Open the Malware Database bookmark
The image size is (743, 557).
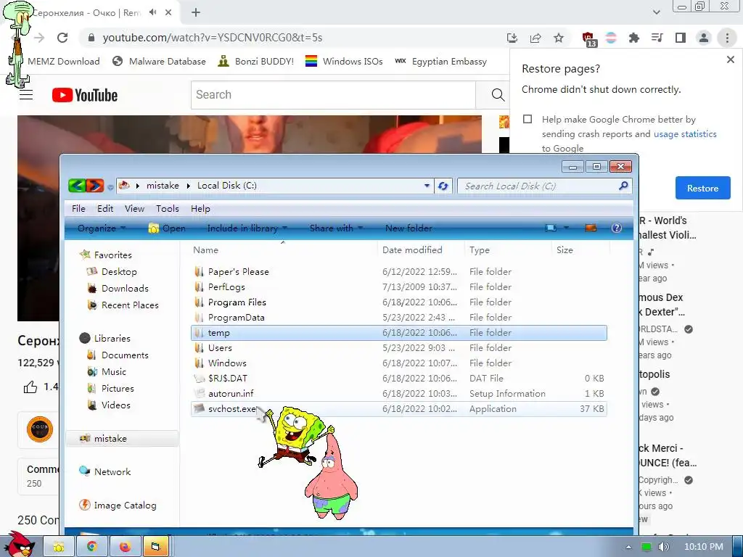[x=159, y=61]
